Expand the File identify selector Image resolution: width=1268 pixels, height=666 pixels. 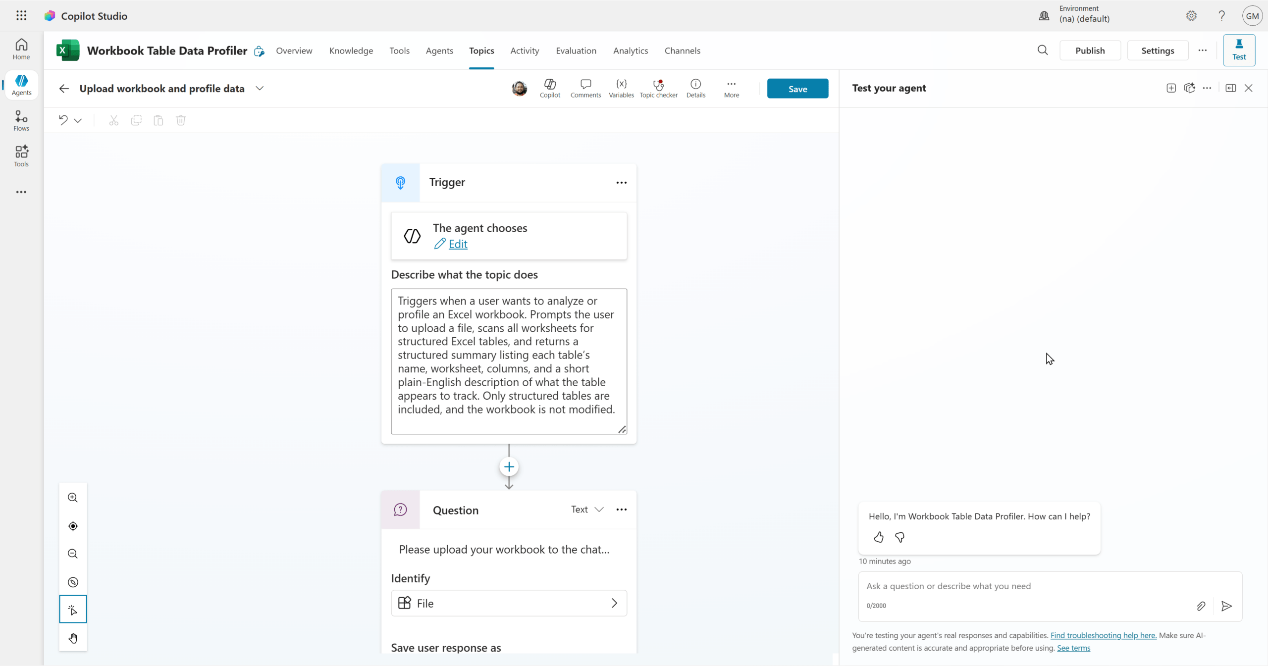[509, 603]
